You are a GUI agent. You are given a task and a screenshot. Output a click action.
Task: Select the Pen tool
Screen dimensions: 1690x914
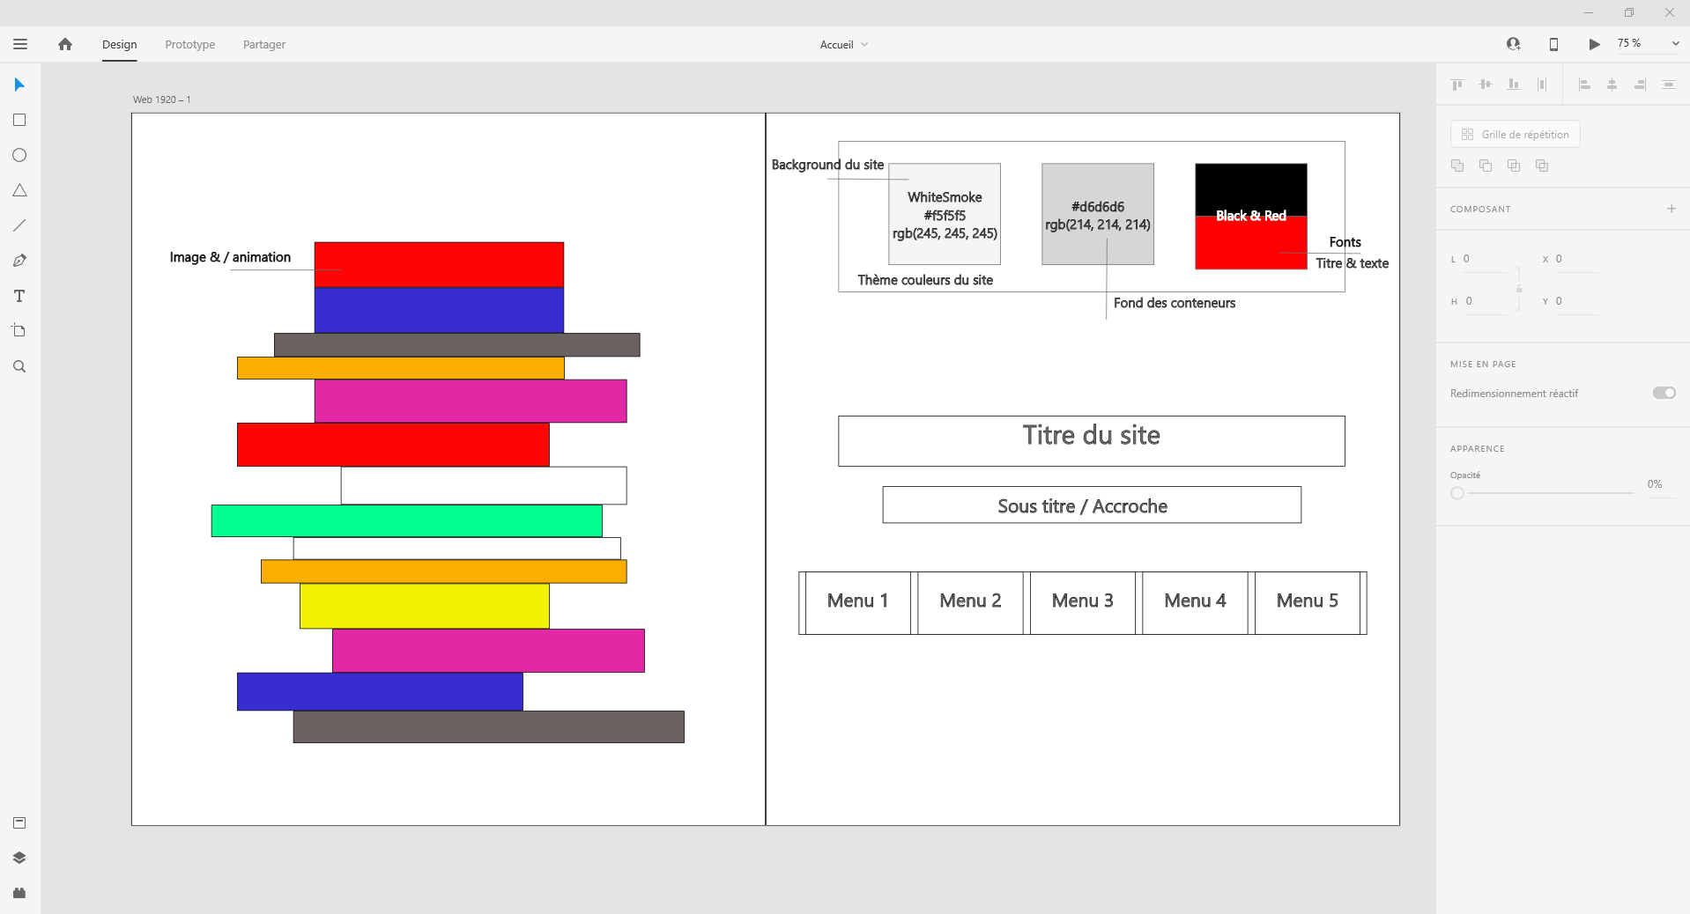[19, 261]
